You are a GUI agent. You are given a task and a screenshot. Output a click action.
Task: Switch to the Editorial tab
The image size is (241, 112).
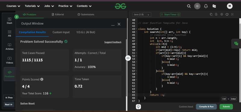click(x=58, y=14)
